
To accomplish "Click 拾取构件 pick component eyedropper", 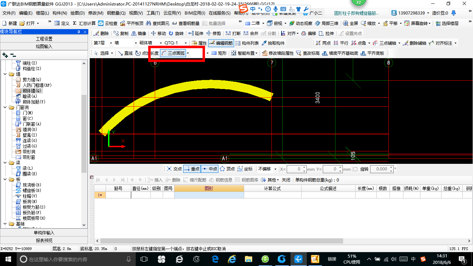I will pos(273,43).
